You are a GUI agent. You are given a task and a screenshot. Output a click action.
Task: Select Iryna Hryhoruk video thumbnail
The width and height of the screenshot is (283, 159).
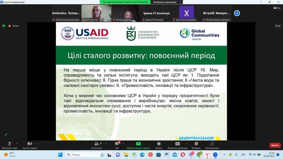[x=96, y=13]
